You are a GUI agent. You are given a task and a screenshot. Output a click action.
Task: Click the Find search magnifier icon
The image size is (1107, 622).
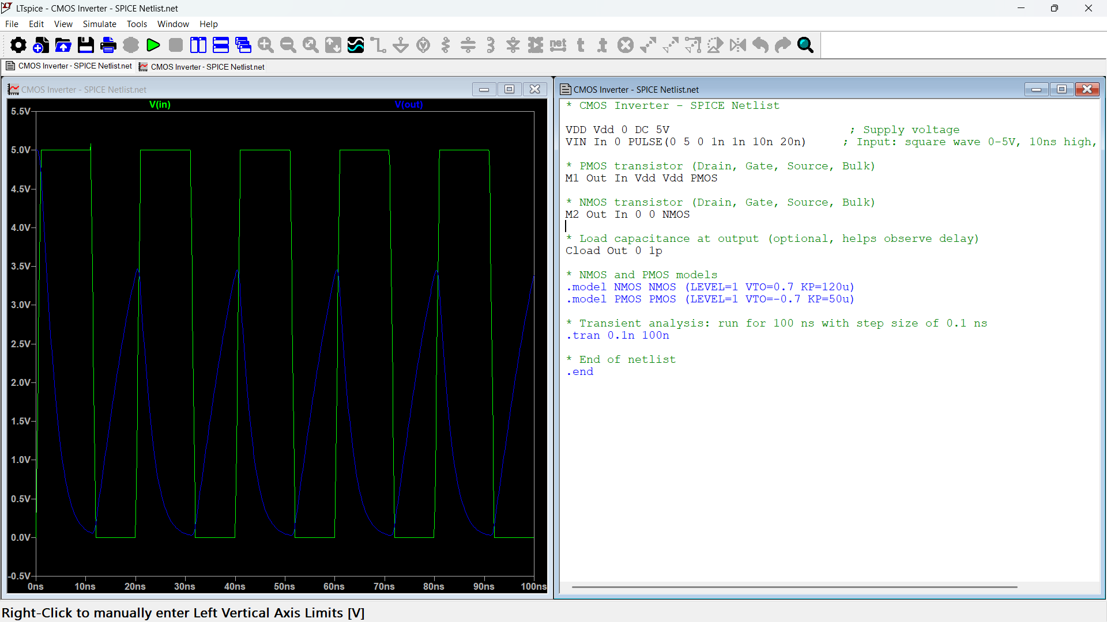[805, 45]
